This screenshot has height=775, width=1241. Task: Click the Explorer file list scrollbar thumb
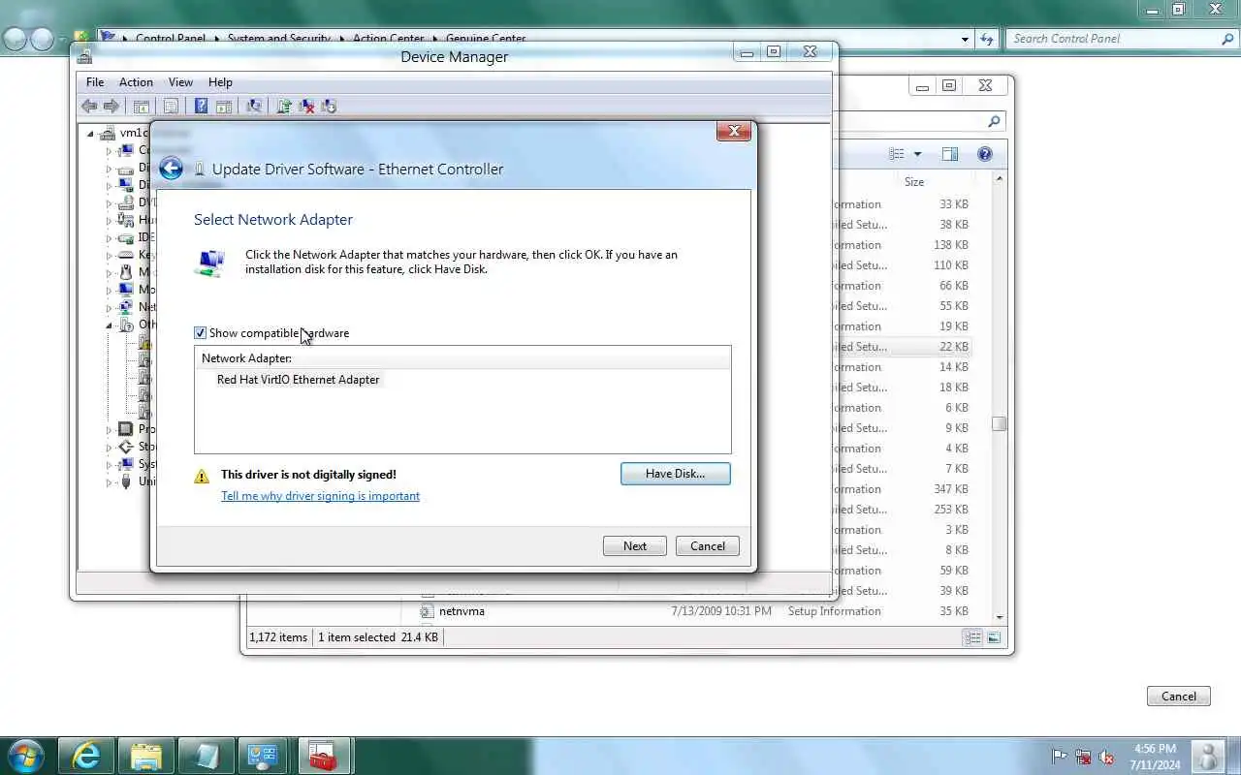pyautogui.click(x=999, y=423)
